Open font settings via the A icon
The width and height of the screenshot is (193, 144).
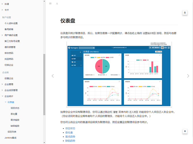(x=57, y=3)
